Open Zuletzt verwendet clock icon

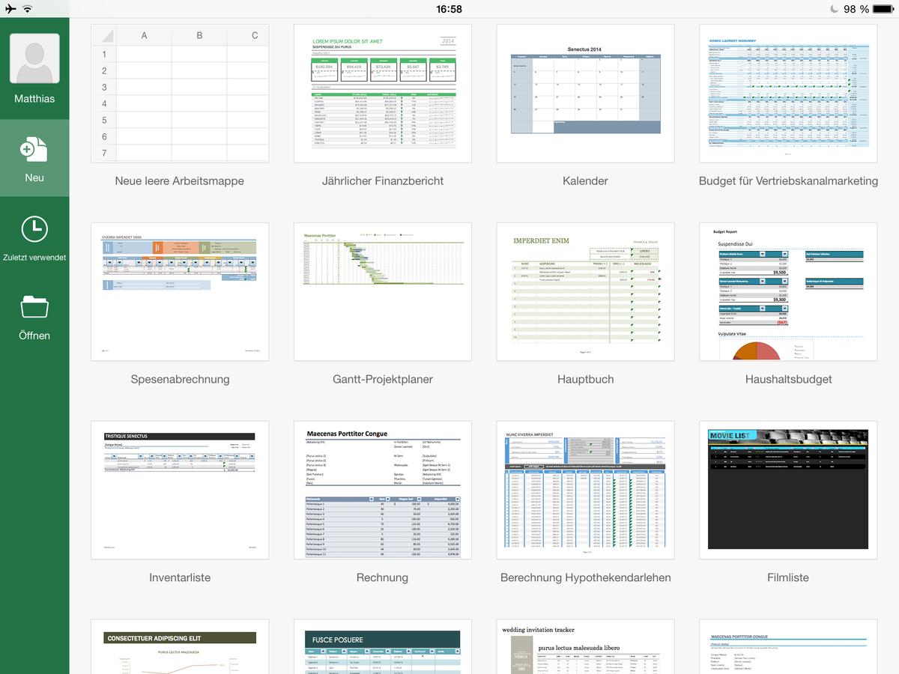34,229
